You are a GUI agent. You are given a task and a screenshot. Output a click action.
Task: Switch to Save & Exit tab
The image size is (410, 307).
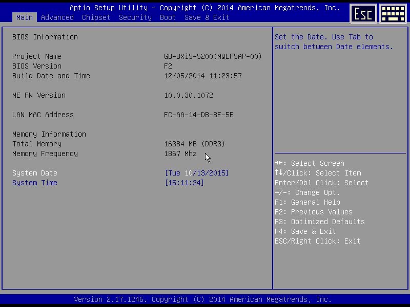207,17
